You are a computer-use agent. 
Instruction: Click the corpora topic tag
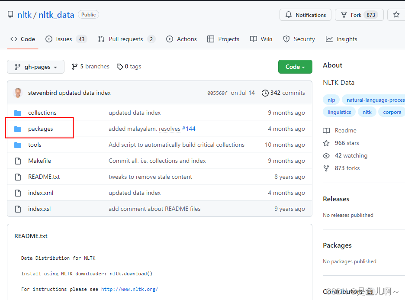392,112
